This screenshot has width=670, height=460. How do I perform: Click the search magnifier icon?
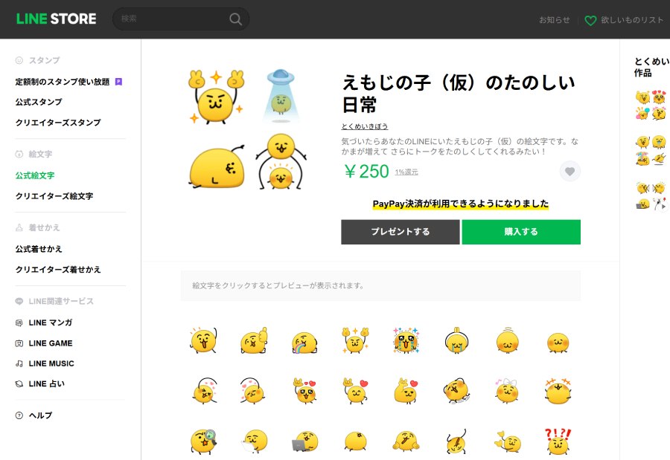pos(235,19)
